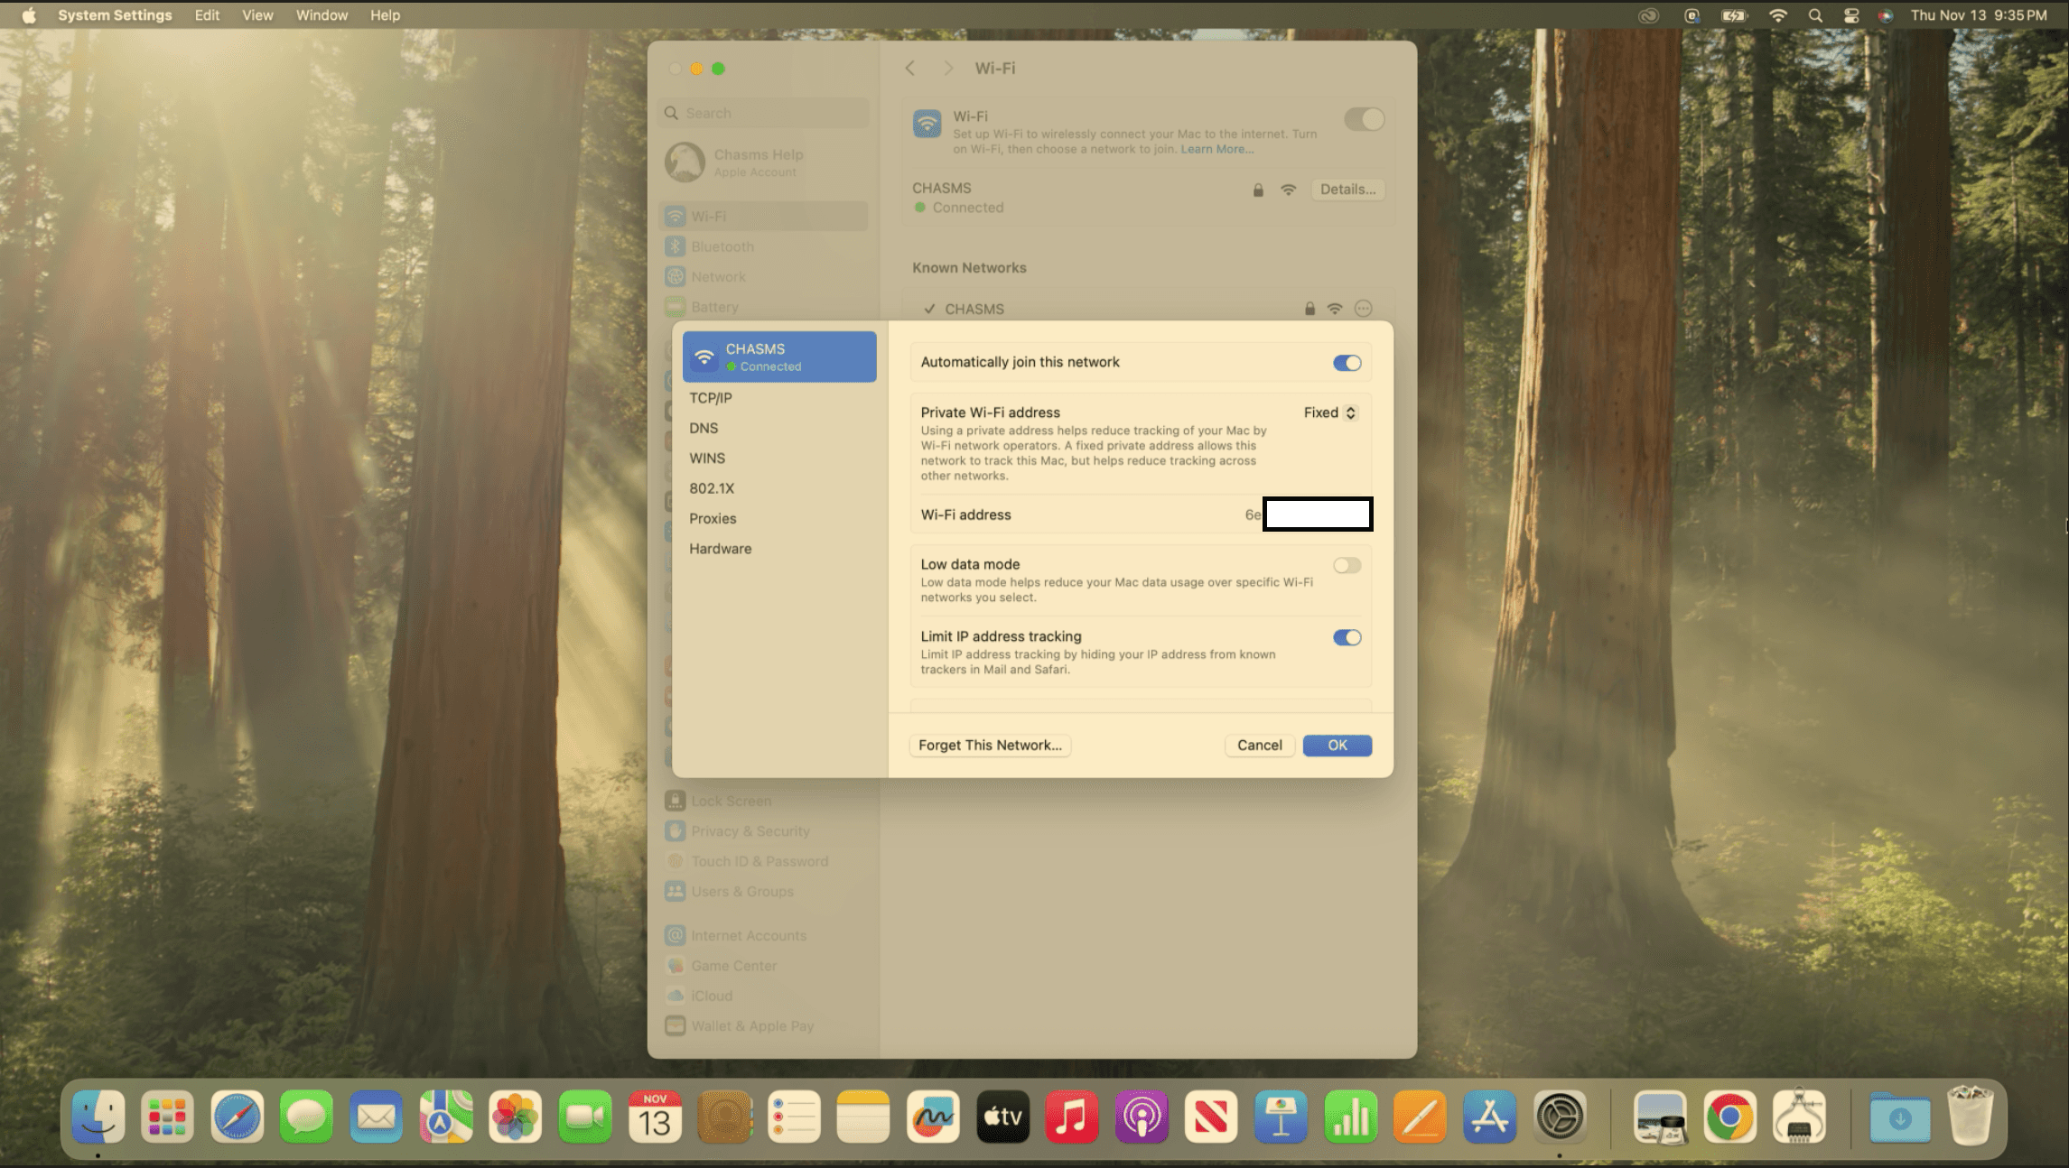Open Finder from the dock
Image resolution: width=2069 pixels, height=1168 pixels.
98,1117
